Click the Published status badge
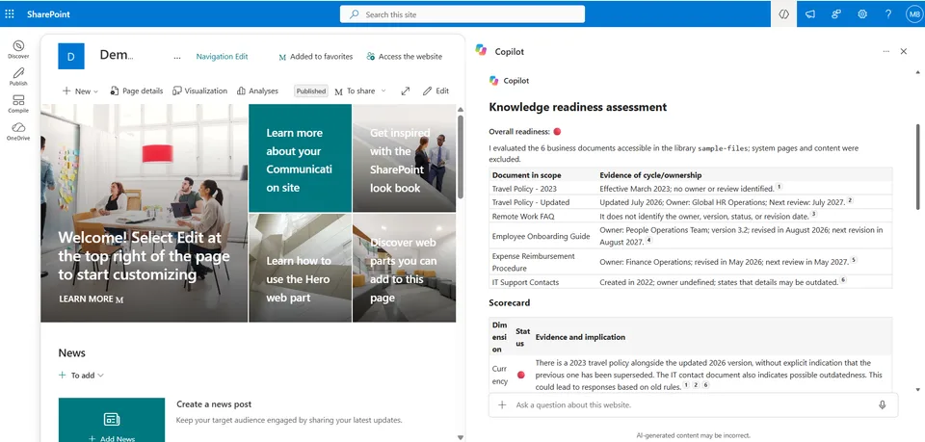 pos(311,91)
